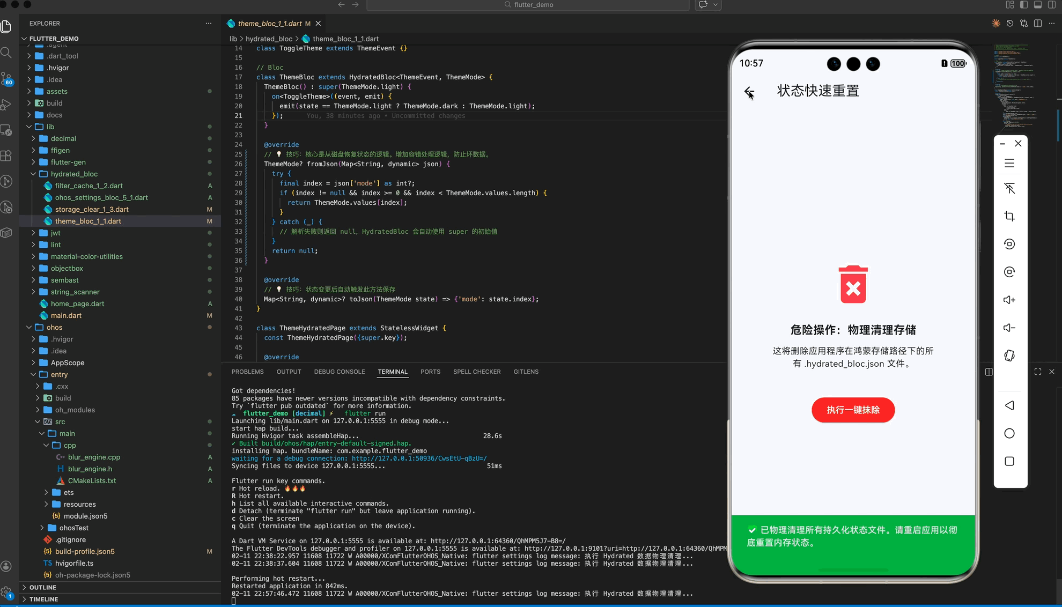Click the split editor right icon

tap(1037, 24)
